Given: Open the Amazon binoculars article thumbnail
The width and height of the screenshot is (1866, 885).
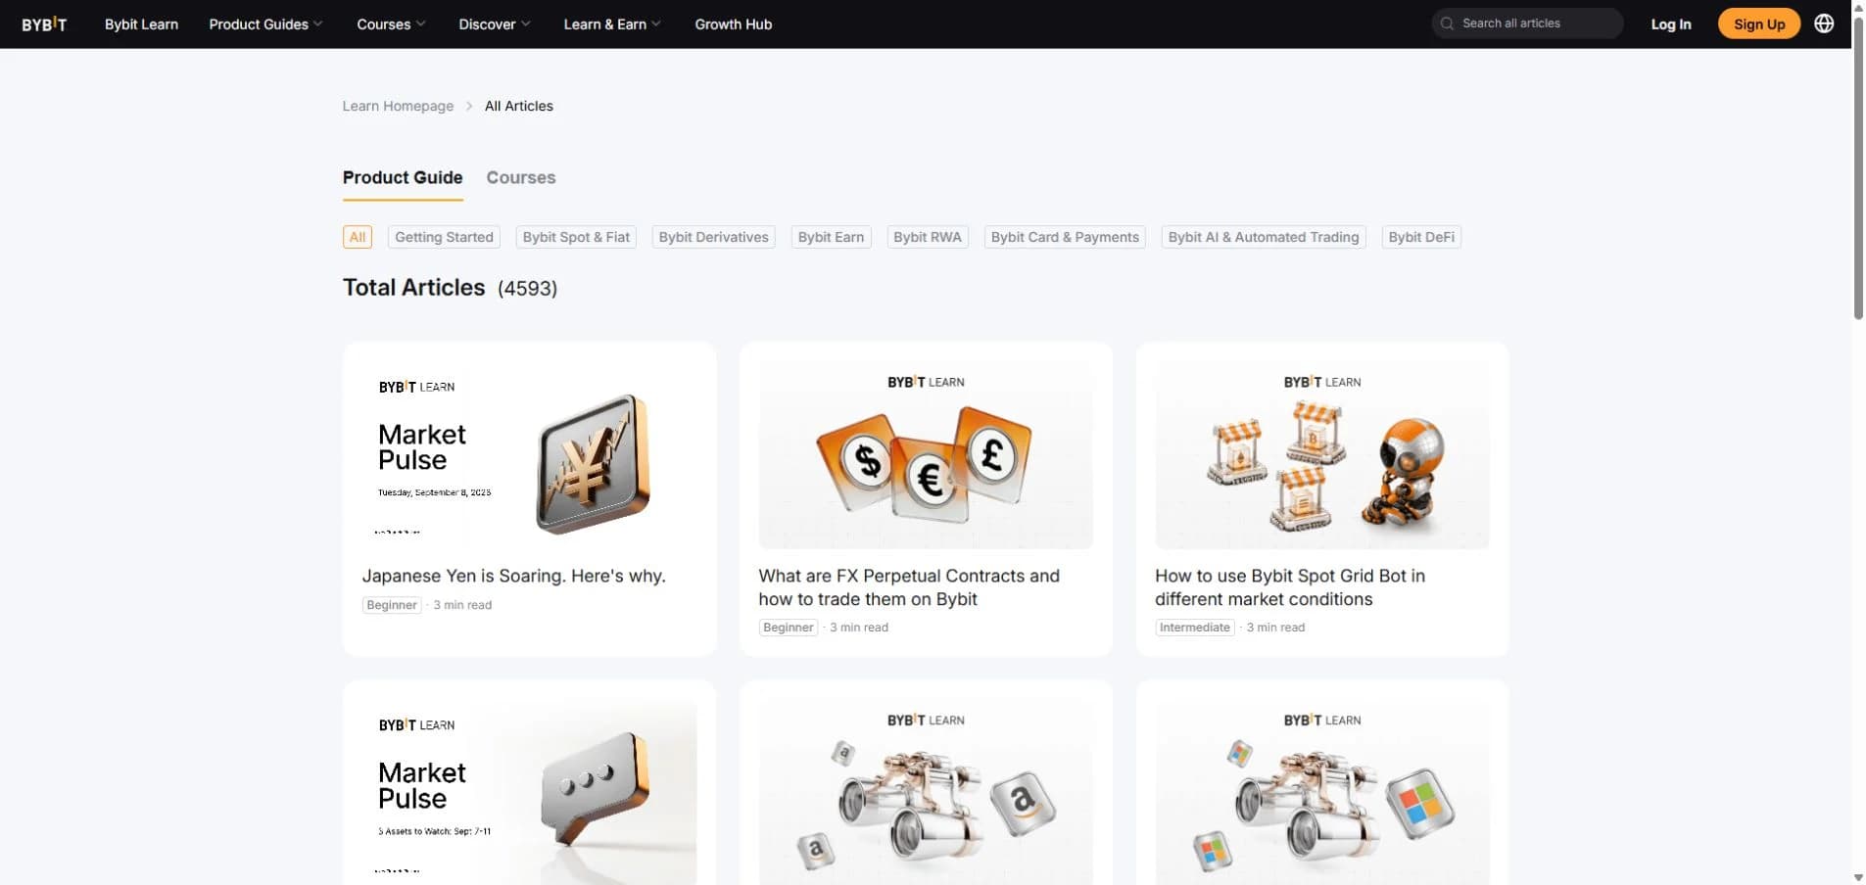Looking at the screenshot, I should 926,793.
